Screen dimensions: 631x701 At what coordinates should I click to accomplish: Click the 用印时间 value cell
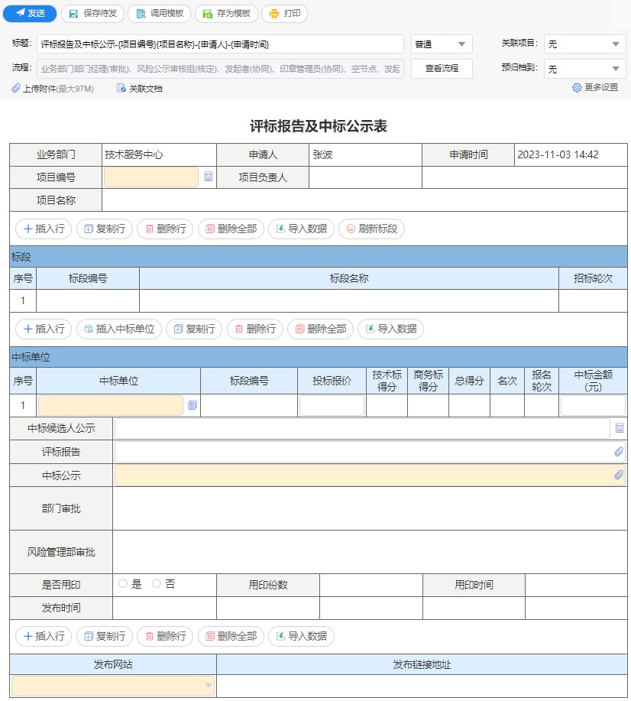576,585
